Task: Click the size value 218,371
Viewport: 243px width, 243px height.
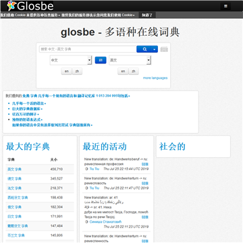Action: [57, 188]
